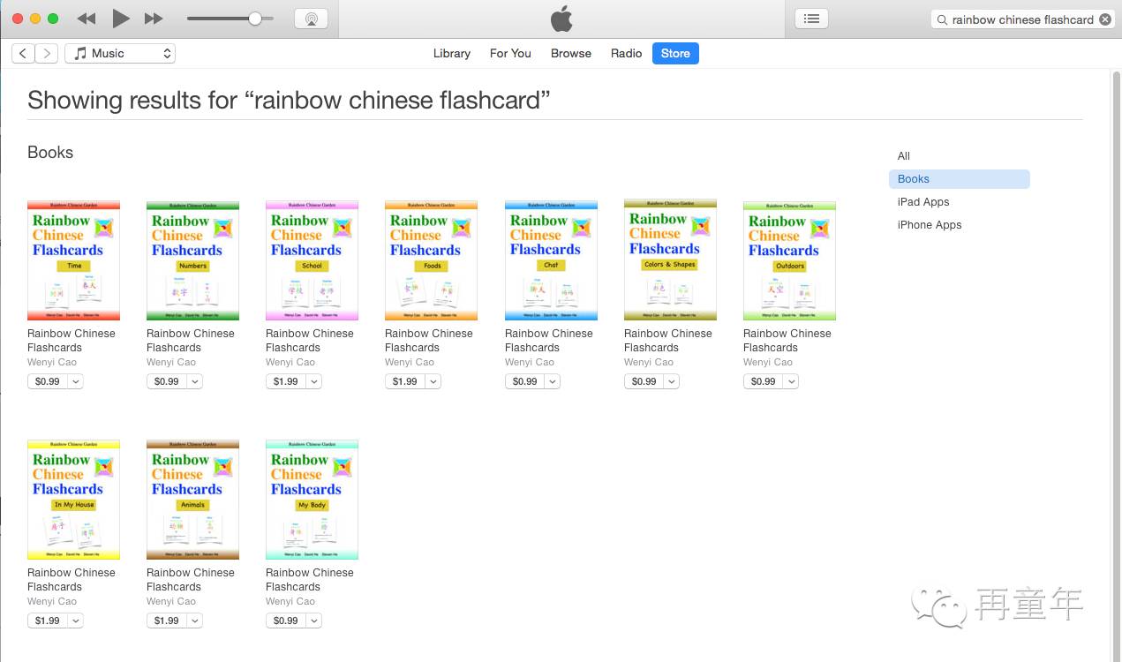Viewport: 1122px width, 662px height.
Task: Buy the Foods book for $1.99
Action: [x=405, y=381]
